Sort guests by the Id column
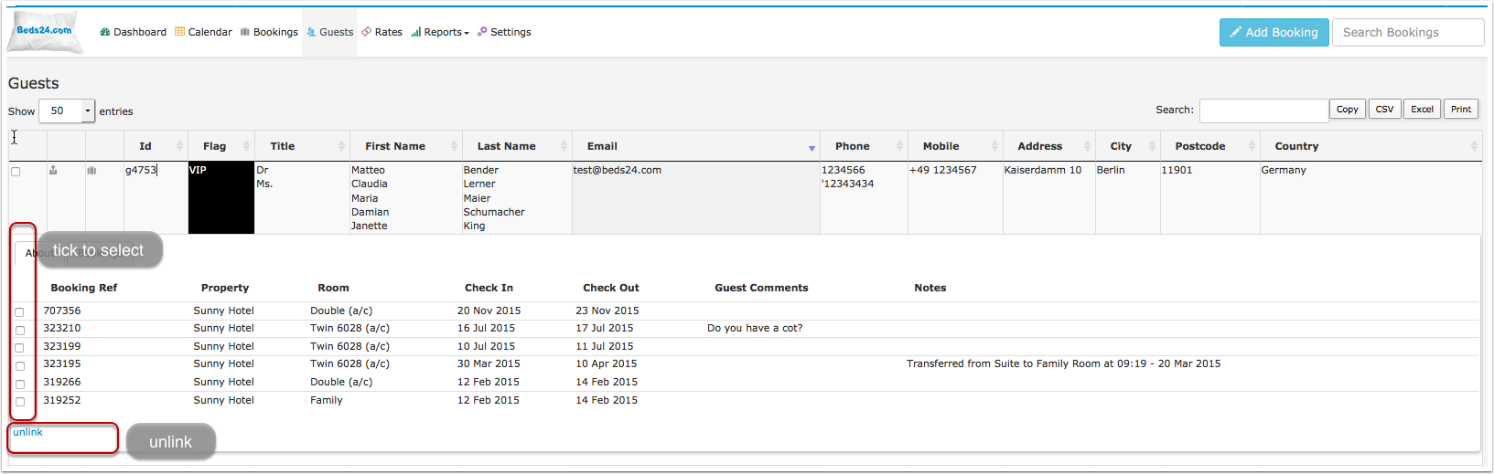Image resolution: width=1494 pixels, height=474 pixels. coord(156,146)
